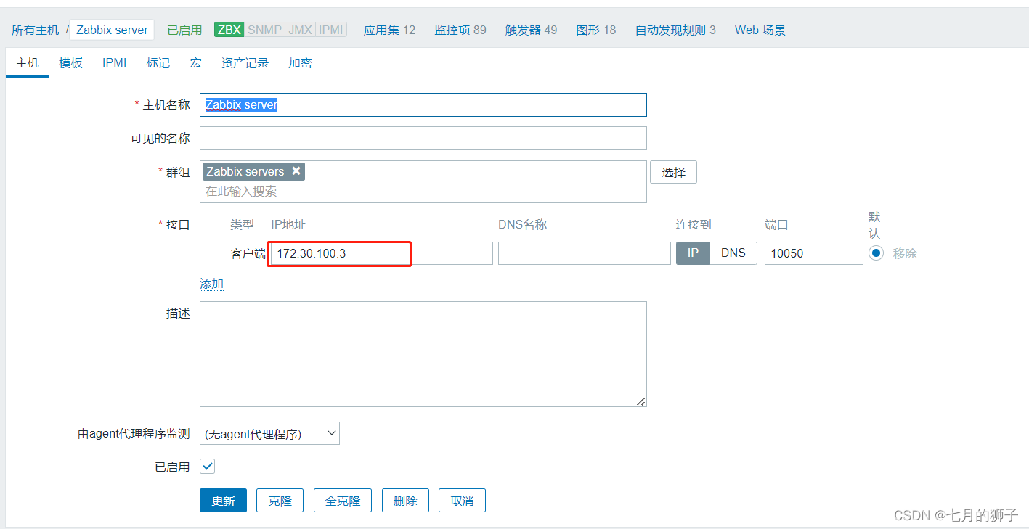Switch connection mode to DNS
The image size is (1029, 529).
coord(733,253)
